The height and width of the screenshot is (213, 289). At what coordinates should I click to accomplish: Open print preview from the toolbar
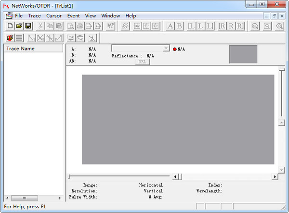[71, 26]
